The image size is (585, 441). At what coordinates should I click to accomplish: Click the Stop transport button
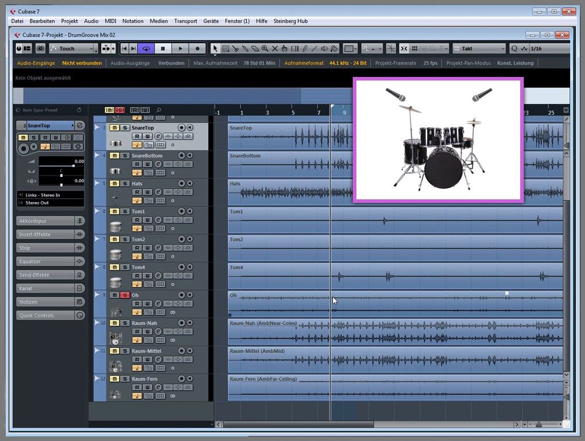[x=162, y=48]
